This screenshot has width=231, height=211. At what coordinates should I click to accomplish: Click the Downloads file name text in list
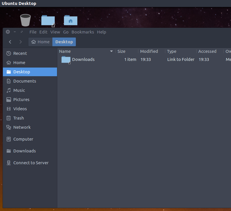click(83, 59)
